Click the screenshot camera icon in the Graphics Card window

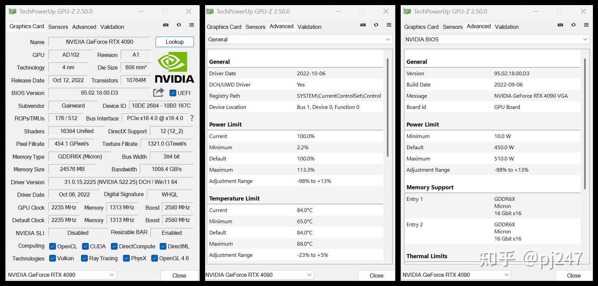pyautogui.click(x=166, y=25)
